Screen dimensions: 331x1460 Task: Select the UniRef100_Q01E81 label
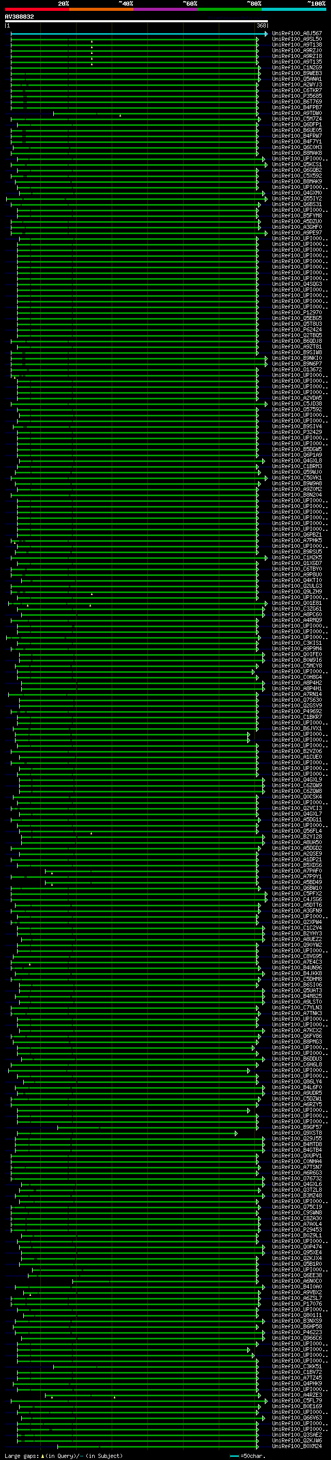(x=297, y=603)
